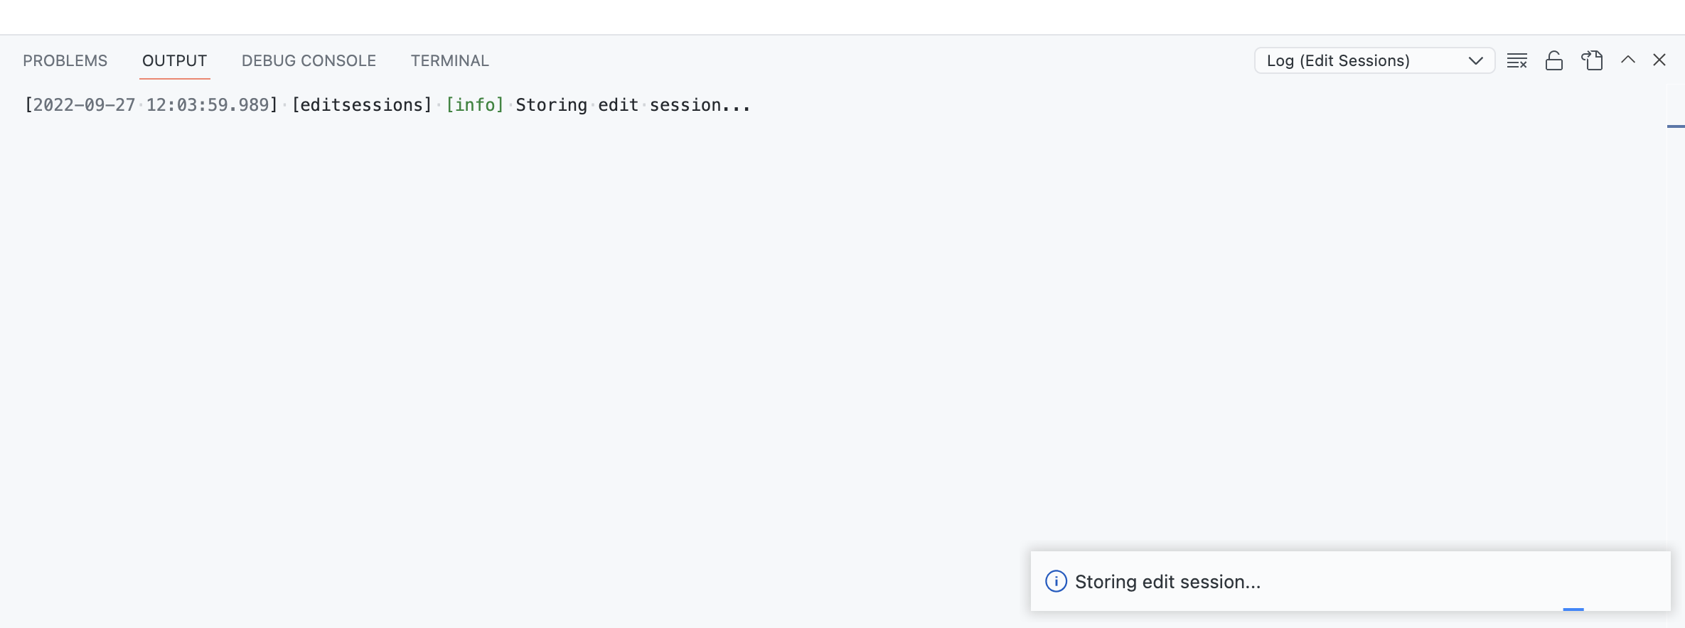The width and height of the screenshot is (1685, 628).
Task: Click the blue progress bar in the notification
Action: 1574,610
